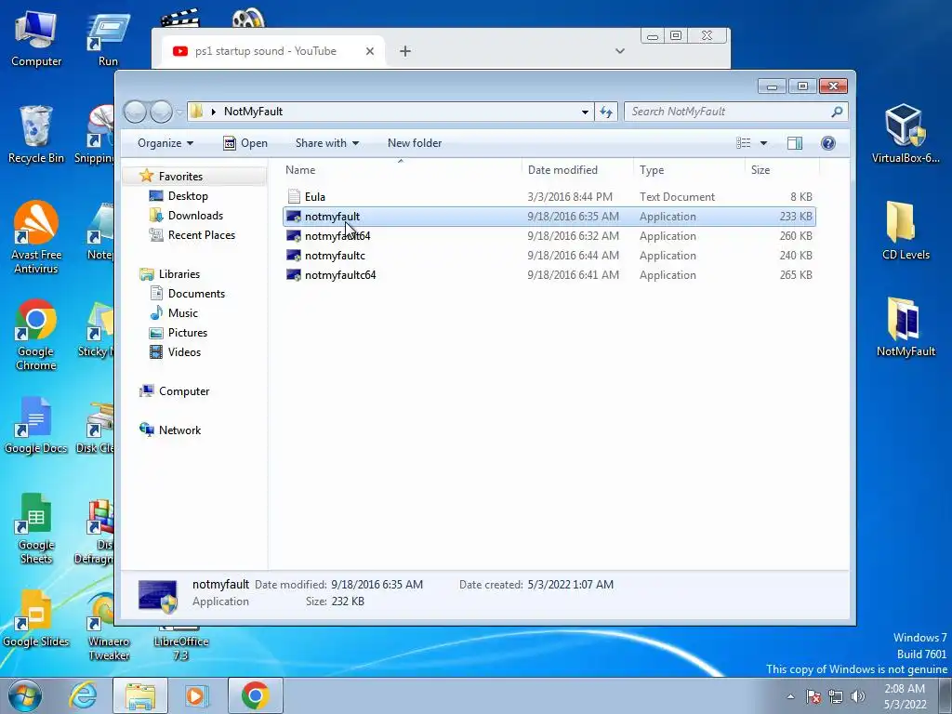Open a new tab in Chrome
Screen dimensions: 952x714
click(405, 51)
